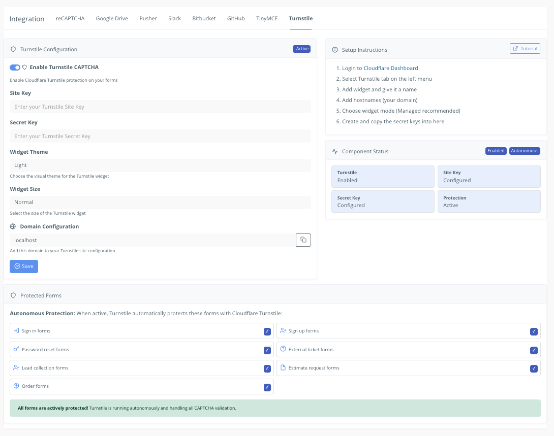Screen dimensions: 554x436
Task: Select the sign-in arrow icon next to Sign in forms
Action: click(16, 331)
